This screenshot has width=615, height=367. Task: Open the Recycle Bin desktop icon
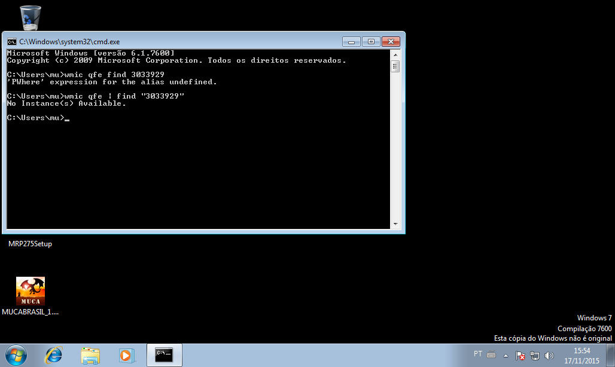(x=30, y=17)
